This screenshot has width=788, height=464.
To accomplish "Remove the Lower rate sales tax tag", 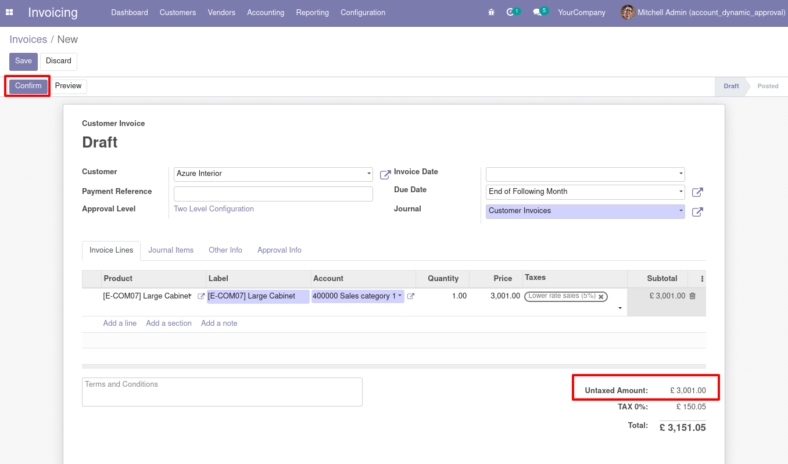I will tap(601, 296).
